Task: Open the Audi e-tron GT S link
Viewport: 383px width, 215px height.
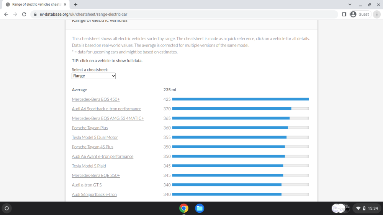Action: tap(87, 185)
